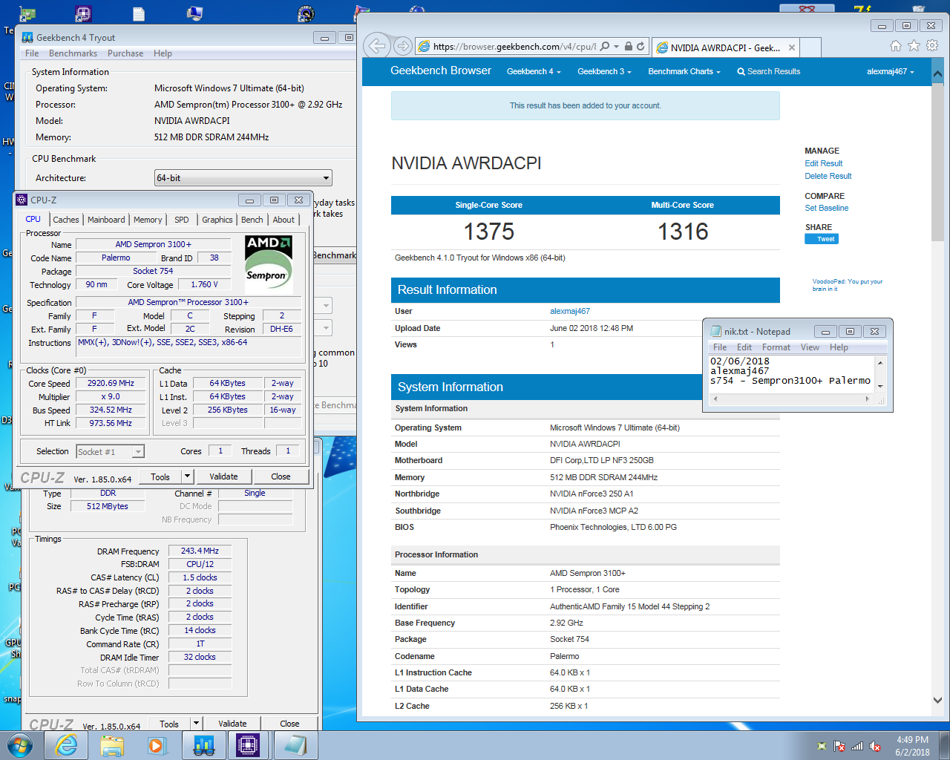Expand the Geekbench 3 navigation dropdown

pos(604,71)
